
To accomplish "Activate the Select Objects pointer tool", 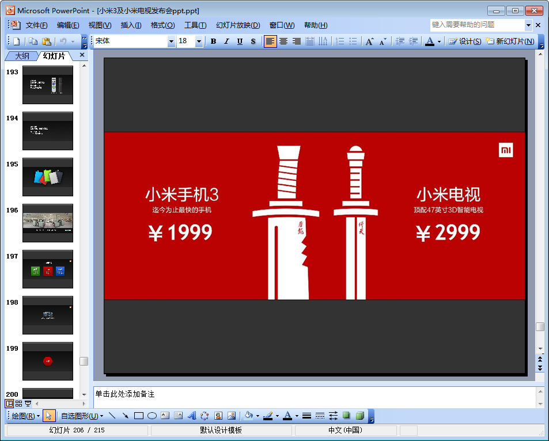I will coord(48,416).
